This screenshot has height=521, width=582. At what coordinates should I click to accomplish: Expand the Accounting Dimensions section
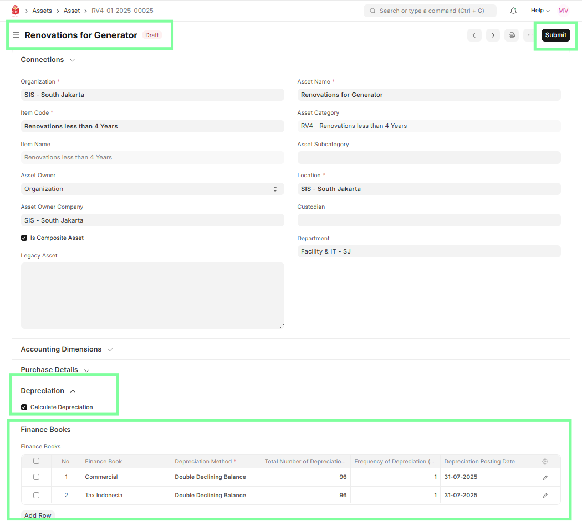click(x=67, y=349)
